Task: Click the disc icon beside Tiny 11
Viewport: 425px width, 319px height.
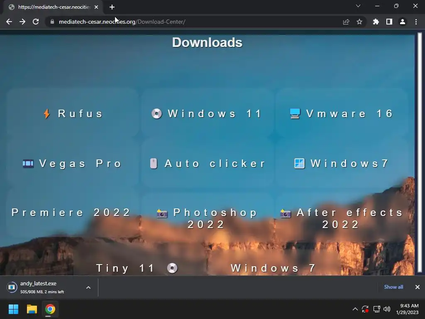Action: pyautogui.click(x=172, y=268)
